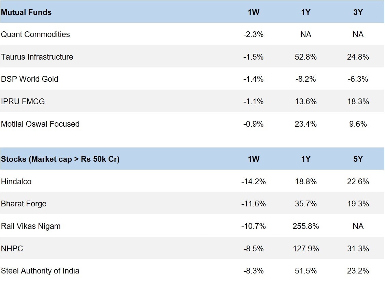Image resolution: width=385 pixels, height=282 pixels.
Task: Select the DSP World Gold fund name
Action: [30, 79]
